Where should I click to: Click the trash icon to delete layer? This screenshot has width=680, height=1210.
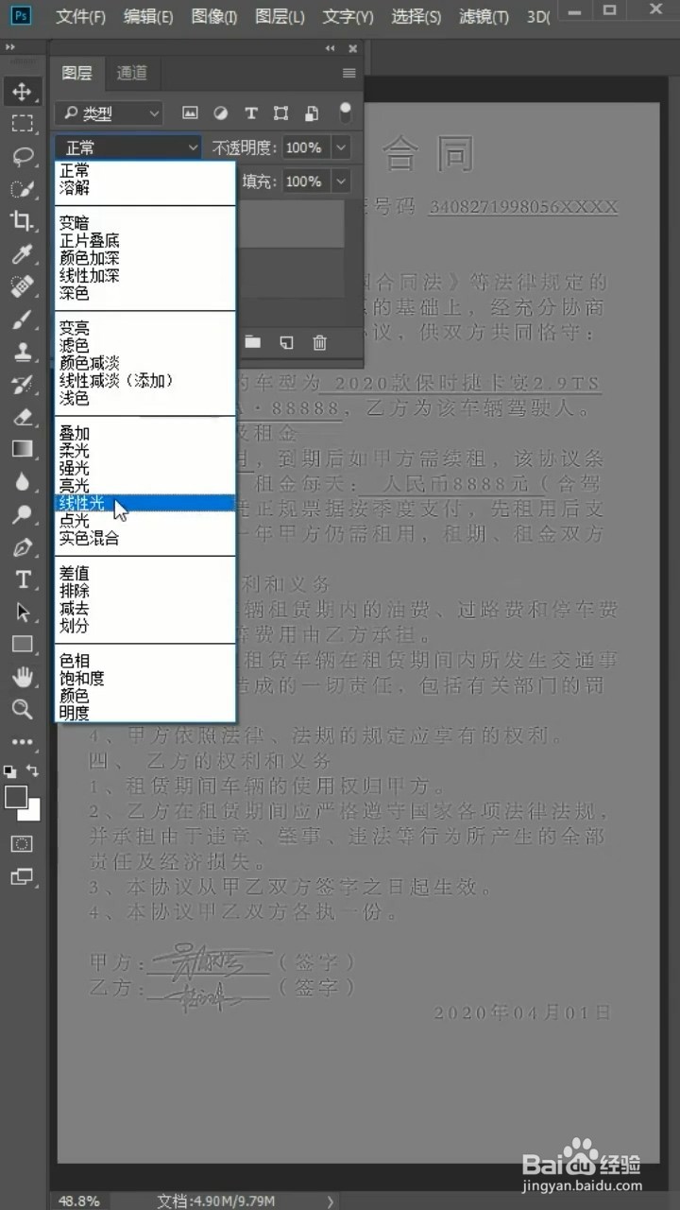pos(320,342)
